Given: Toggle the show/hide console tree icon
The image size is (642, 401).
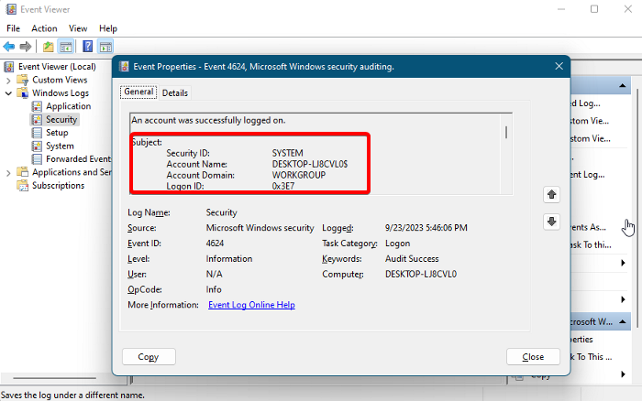Looking at the screenshot, I should [66, 47].
